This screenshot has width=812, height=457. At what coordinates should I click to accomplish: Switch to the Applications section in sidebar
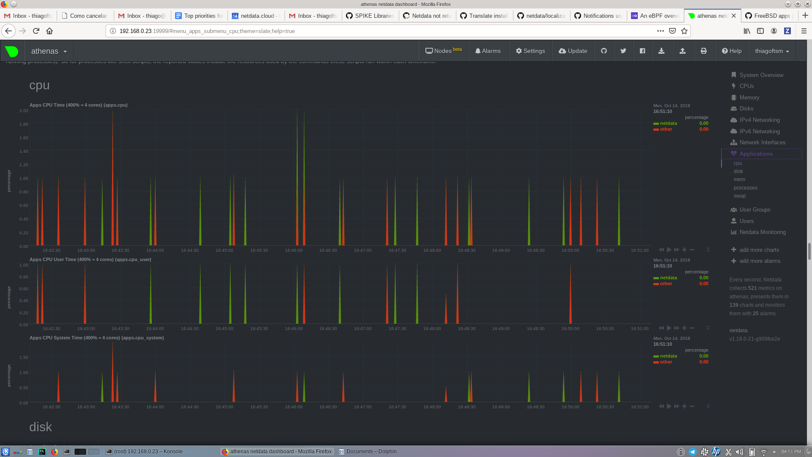click(x=755, y=154)
